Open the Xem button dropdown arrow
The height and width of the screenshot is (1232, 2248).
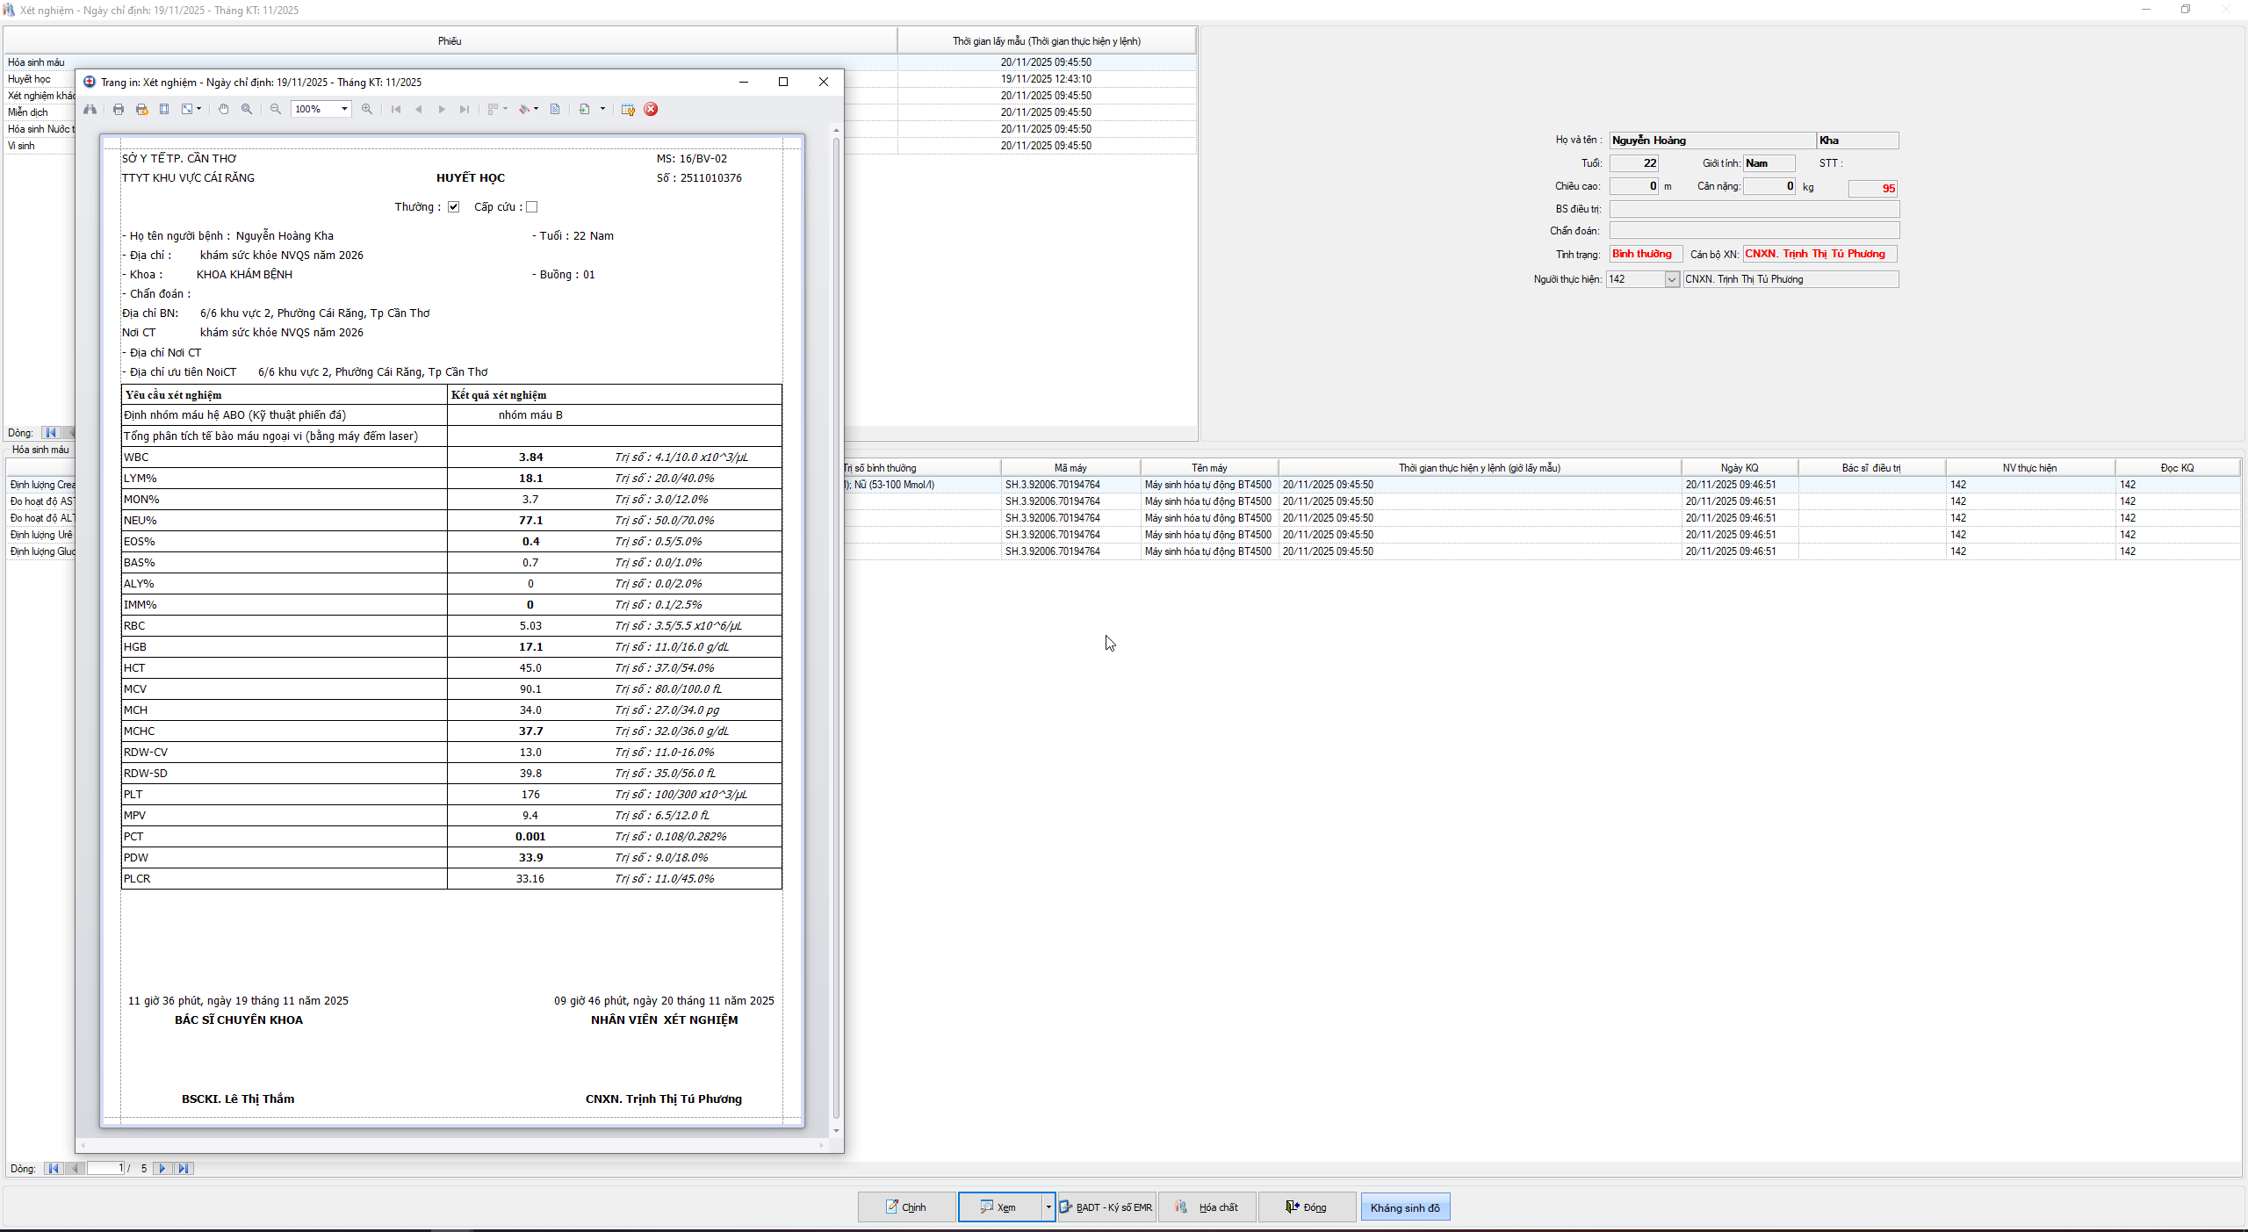[1048, 1207]
